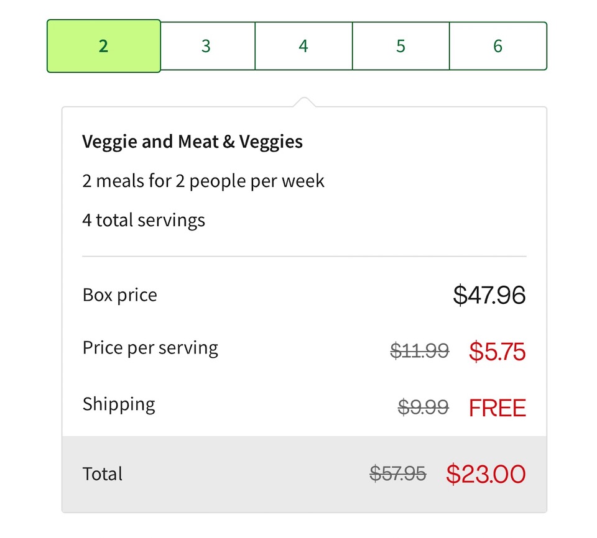Click the tooltip pointer arrow above summary card

pyautogui.click(x=304, y=102)
